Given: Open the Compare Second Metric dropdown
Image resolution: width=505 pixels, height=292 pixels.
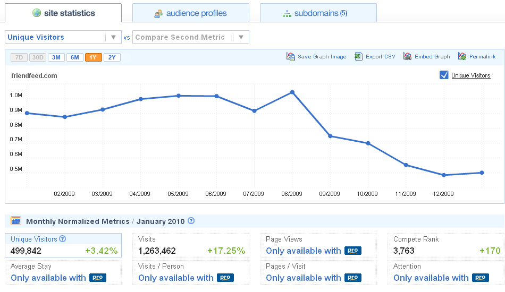Looking at the screenshot, I should tap(191, 37).
